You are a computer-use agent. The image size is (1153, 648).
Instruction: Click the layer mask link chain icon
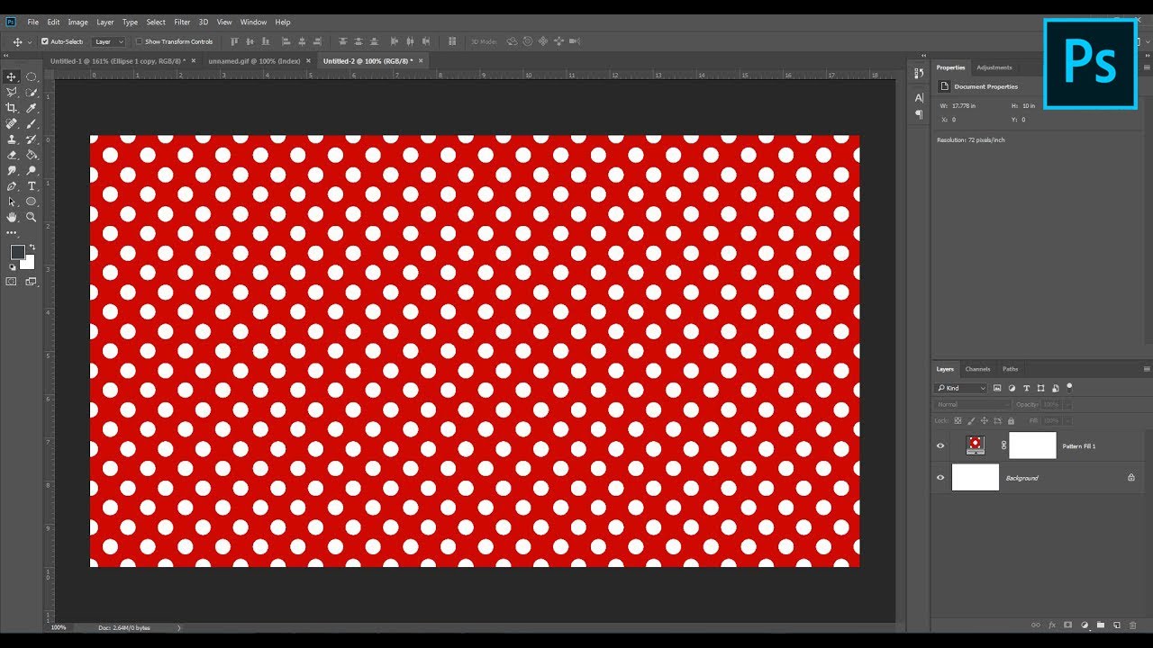point(1003,445)
